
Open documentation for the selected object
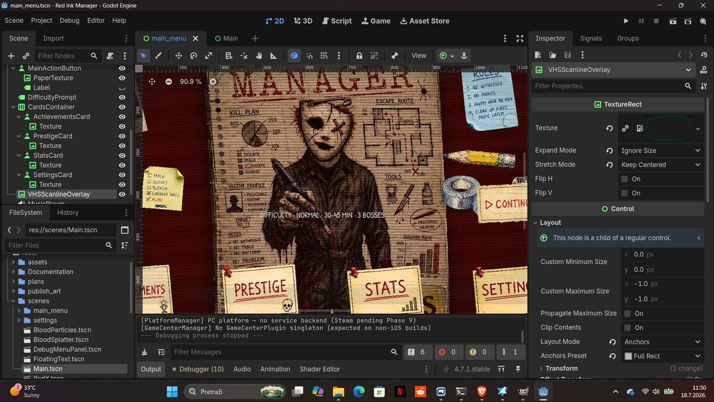(704, 70)
